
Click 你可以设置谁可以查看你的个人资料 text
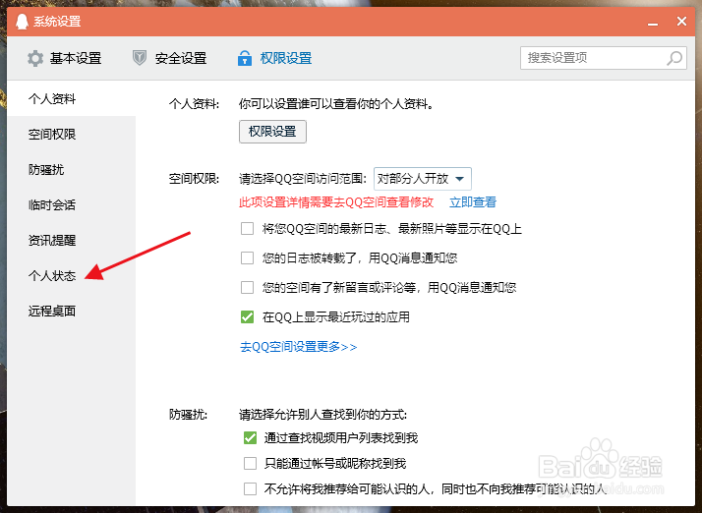pyautogui.click(x=336, y=104)
